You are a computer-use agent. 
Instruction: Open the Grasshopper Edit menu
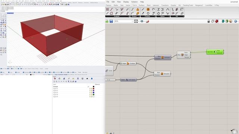point(113,2)
